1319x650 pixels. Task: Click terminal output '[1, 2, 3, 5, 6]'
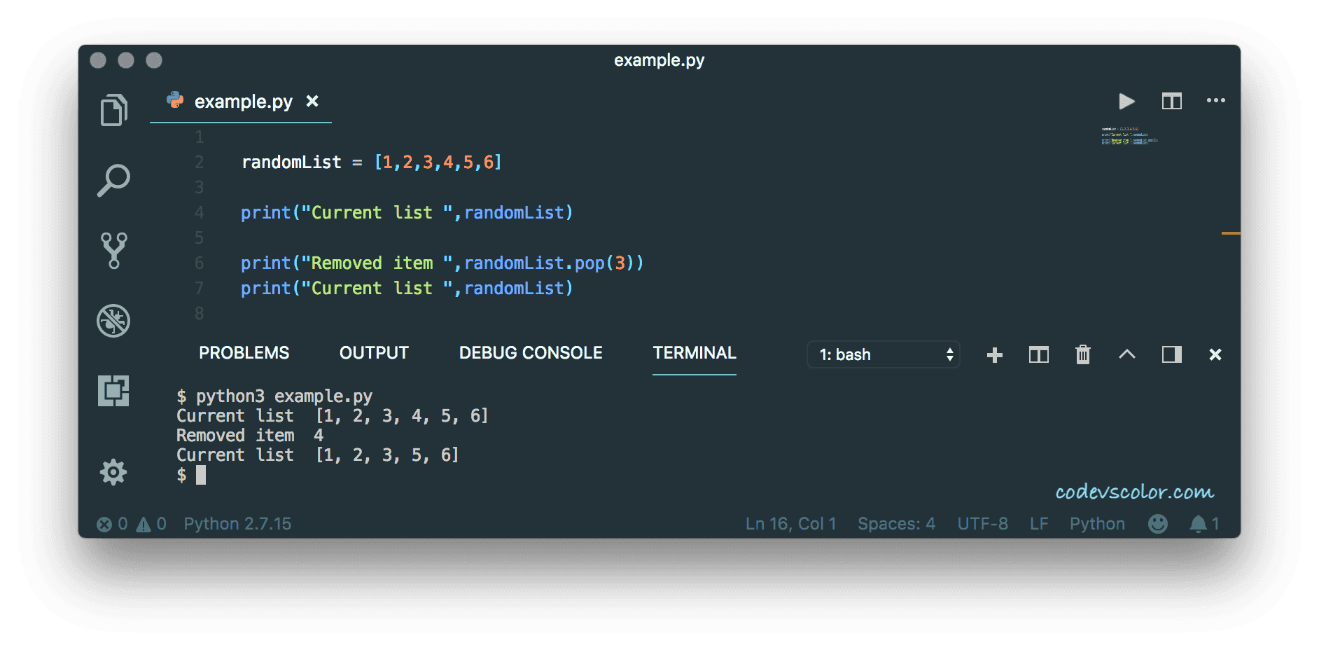pos(387,455)
